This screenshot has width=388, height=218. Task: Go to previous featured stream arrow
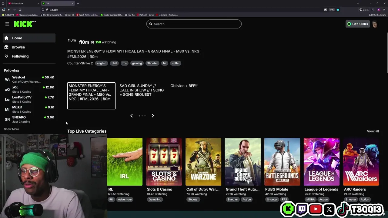[x=132, y=116]
